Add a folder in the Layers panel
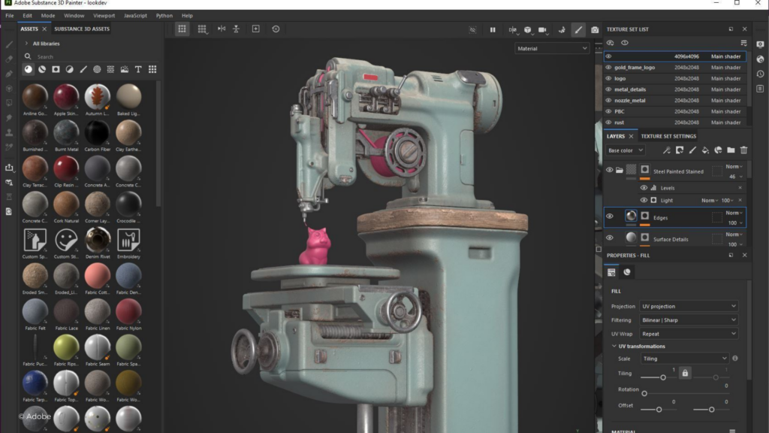Screen dimensions: 769x433 (x=731, y=150)
